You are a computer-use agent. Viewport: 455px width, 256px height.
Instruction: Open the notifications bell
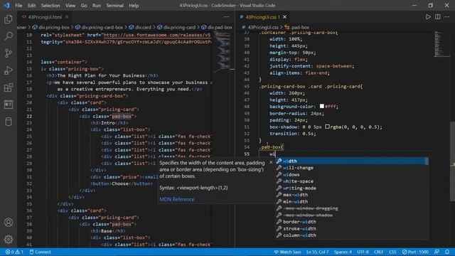(447, 252)
